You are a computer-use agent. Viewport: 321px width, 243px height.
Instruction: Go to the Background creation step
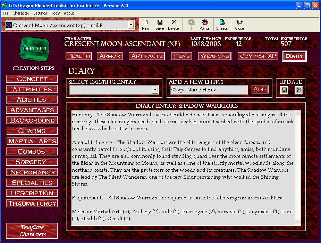tap(32, 120)
